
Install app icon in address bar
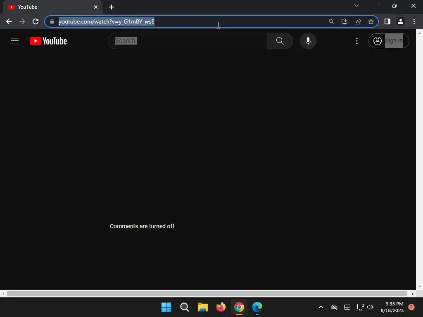click(x=344, y=21)
